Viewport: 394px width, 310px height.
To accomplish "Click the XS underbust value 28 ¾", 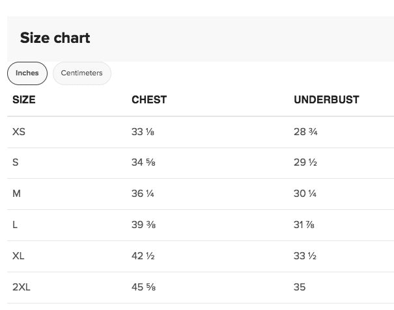I will (305, 132).
